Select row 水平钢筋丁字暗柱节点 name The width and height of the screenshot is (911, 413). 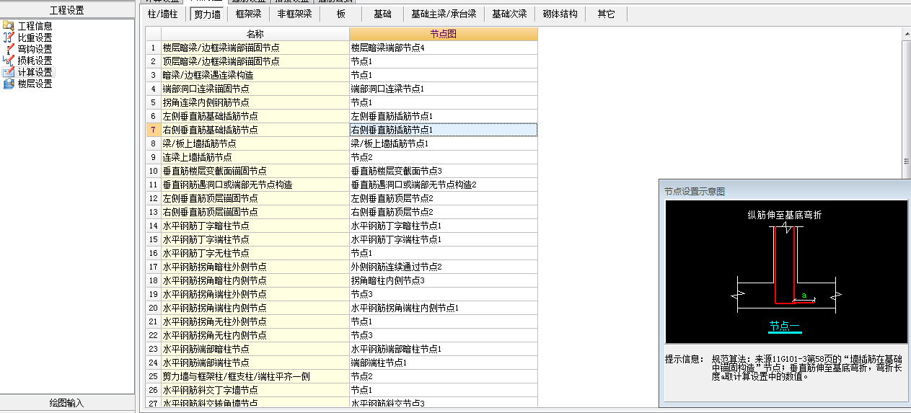pos(255,226)
